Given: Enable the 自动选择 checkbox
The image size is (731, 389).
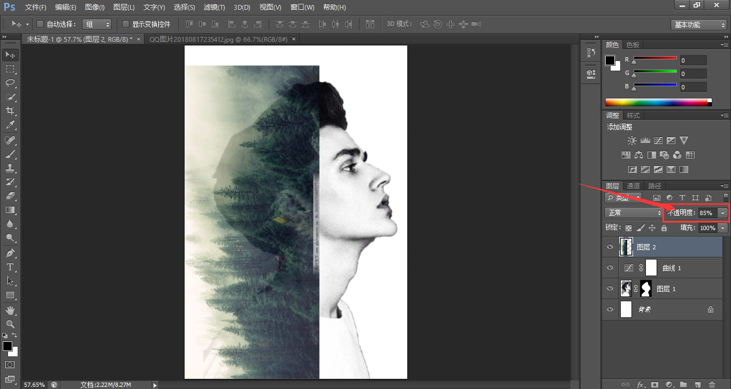Looking at the screenshot, I should 40,24.
